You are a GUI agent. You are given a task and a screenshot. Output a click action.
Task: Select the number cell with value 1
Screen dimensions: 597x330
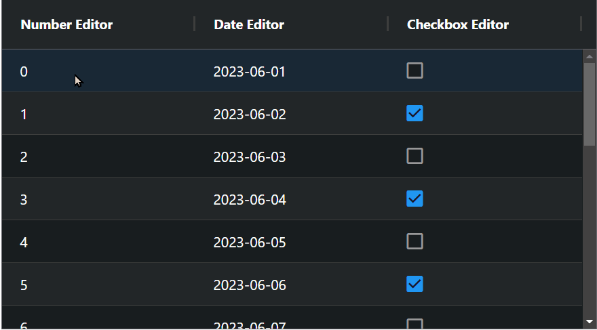tap(24, 114)
